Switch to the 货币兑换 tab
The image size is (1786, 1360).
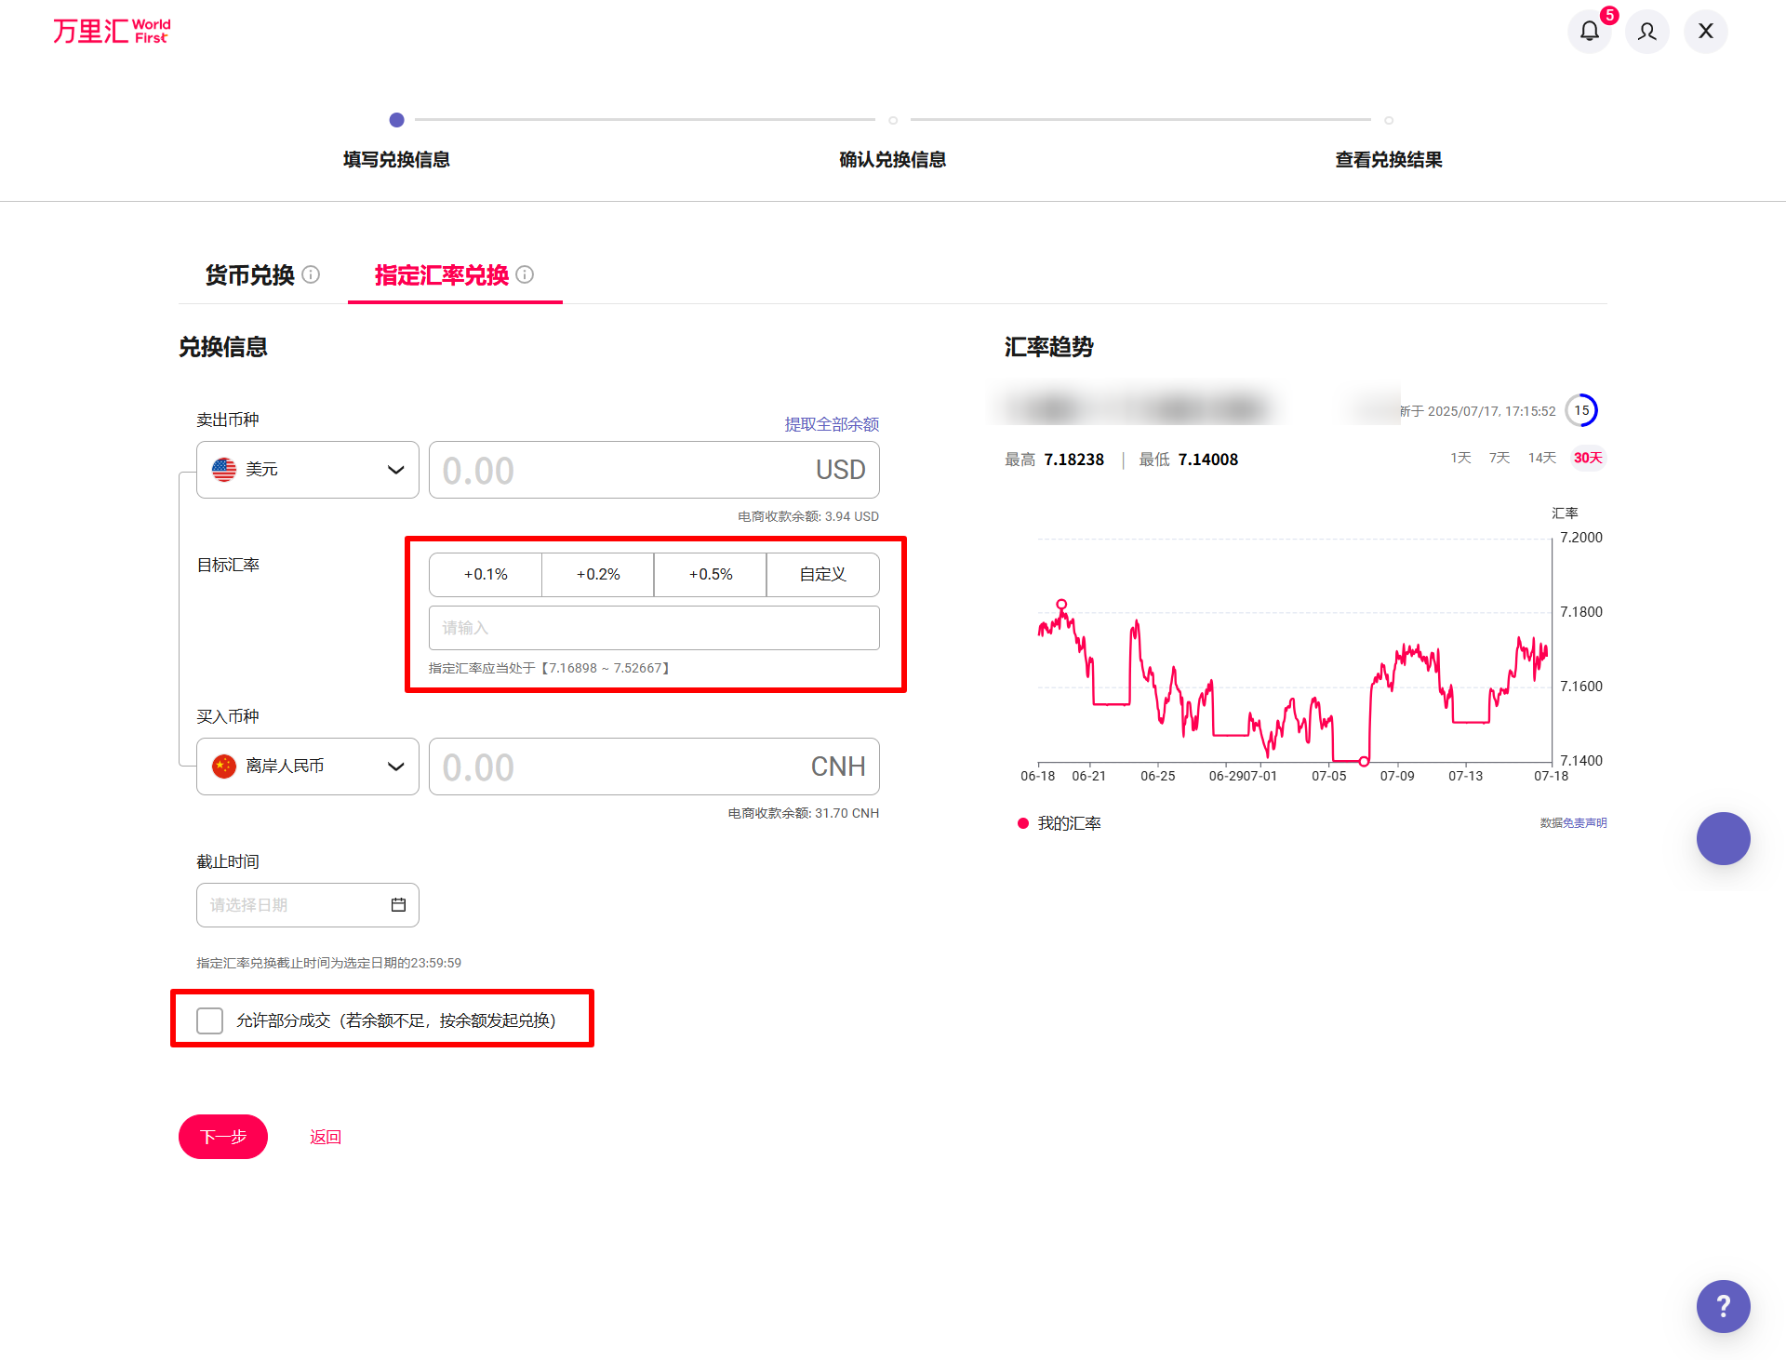pyautogui.click(x=249, y=275)
